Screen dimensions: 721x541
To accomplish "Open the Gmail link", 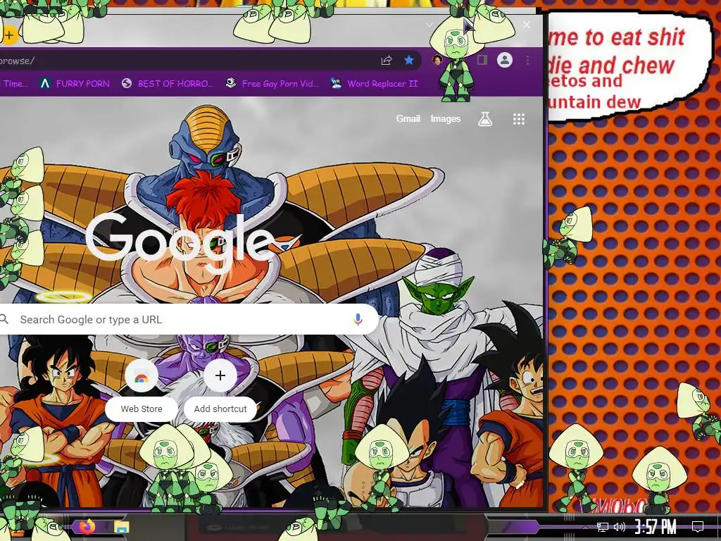I will coord(408,118).
